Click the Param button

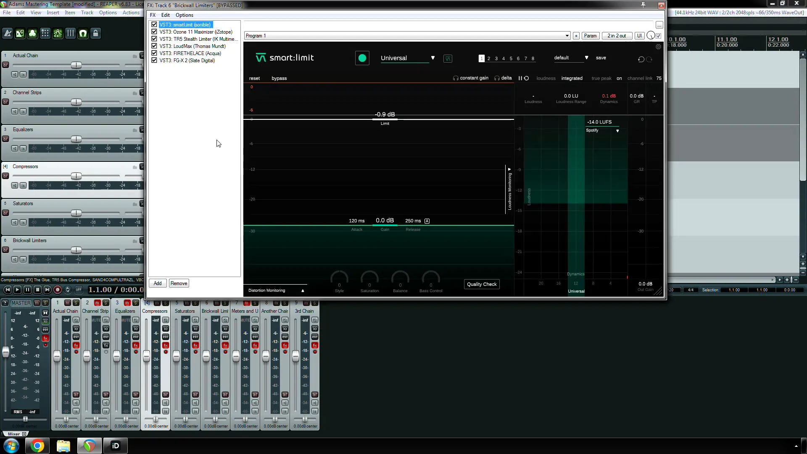(590, 36)
